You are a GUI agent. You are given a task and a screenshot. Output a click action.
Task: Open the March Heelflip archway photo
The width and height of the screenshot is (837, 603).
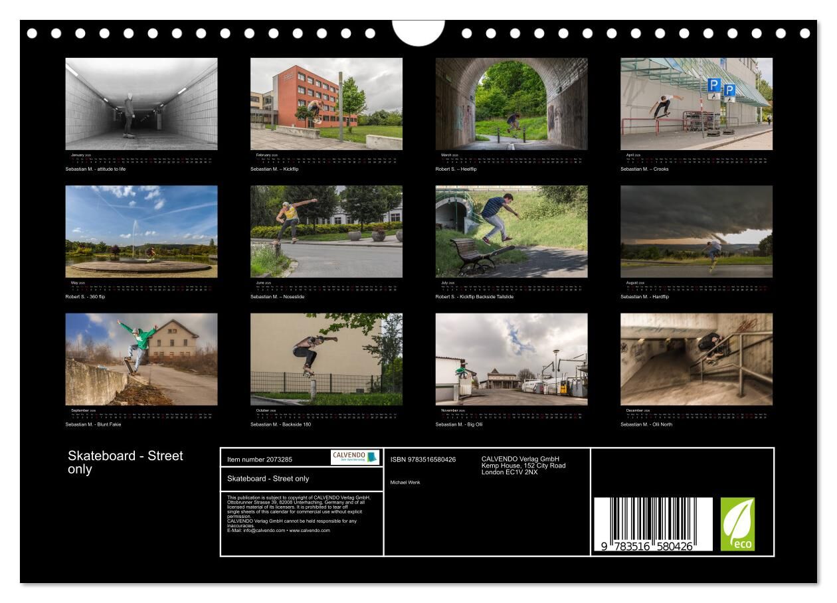511,104
